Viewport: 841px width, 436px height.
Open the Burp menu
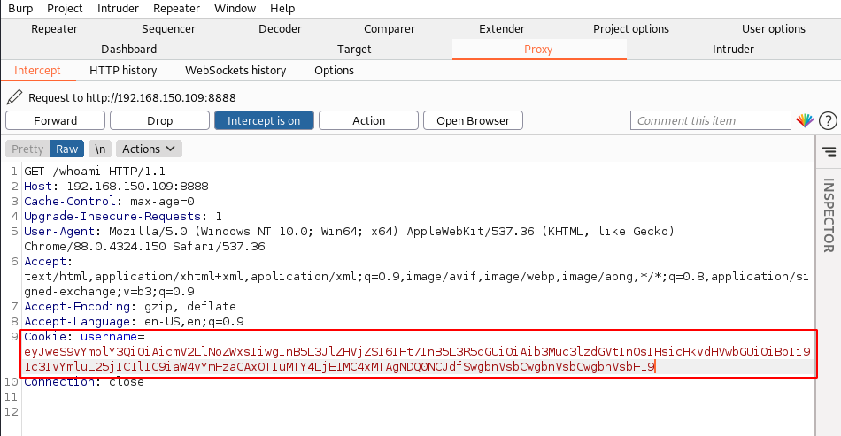coord(15,8)
